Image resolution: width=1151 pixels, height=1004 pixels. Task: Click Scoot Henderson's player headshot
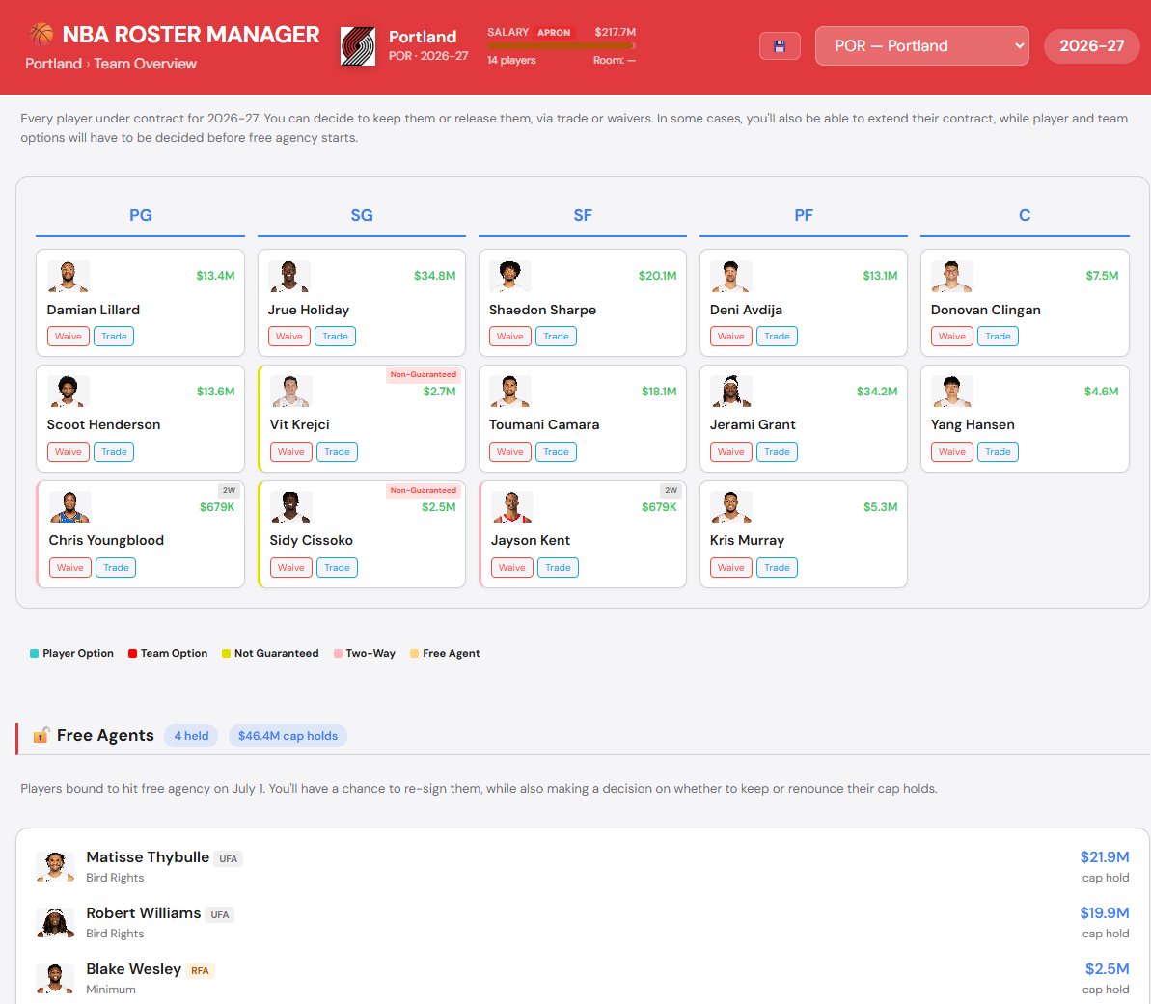click(x=69, y=392)
